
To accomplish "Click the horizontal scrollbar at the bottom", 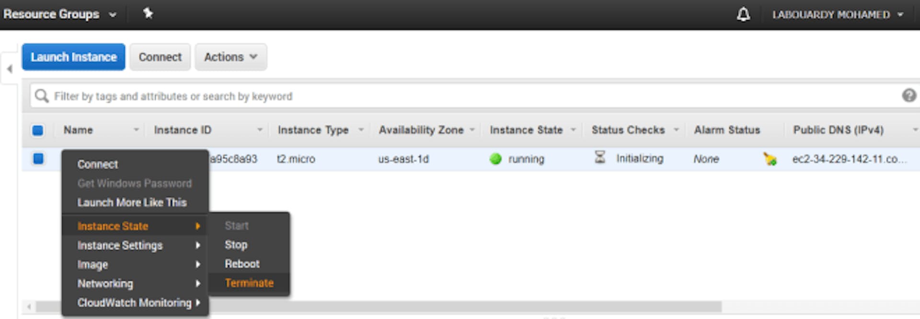I will coord(379,307).
